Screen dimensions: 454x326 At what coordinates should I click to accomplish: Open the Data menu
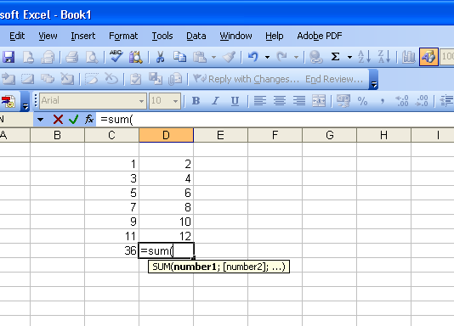pos(196,36)
